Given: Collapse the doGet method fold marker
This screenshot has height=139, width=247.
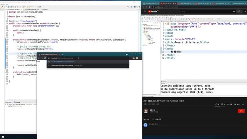Looking at the screenshot, I should pyautogui.click(x=8, y=40).
